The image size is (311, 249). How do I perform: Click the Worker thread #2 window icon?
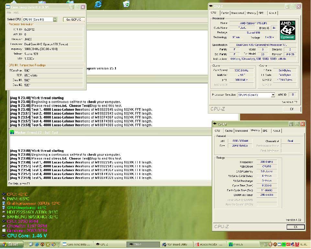click(x=12, y=132)
